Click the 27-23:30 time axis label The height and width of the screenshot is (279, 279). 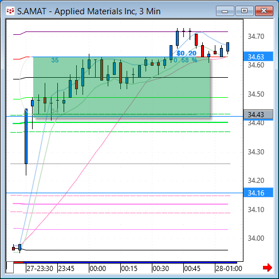click(x=40, y=269)
